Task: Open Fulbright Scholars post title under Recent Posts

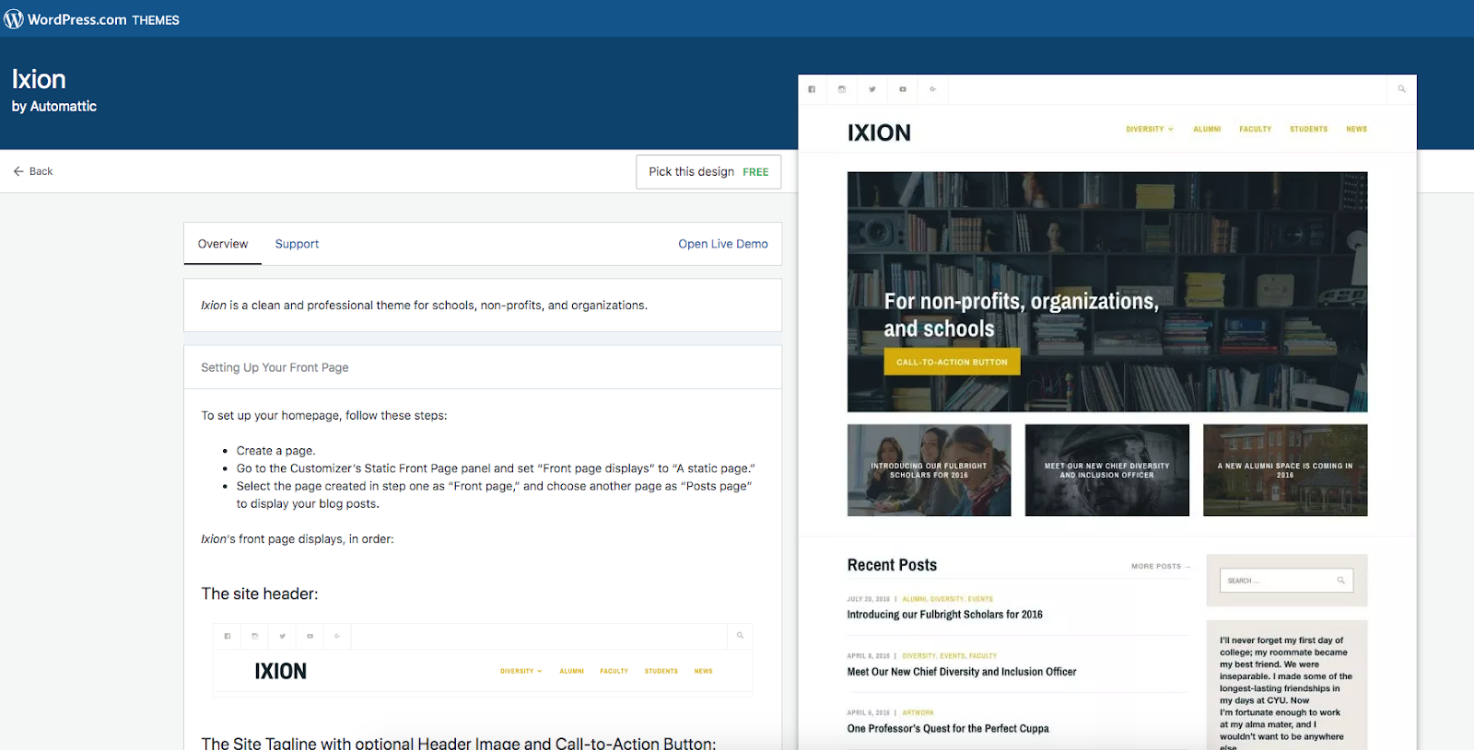Action: 945,615
